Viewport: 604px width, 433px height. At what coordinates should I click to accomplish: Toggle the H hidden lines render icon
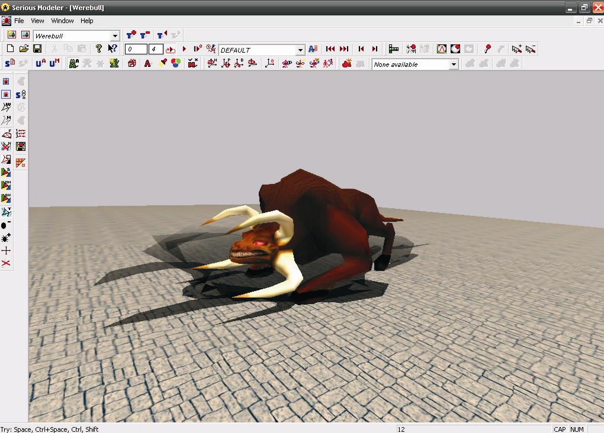point(6,121)
